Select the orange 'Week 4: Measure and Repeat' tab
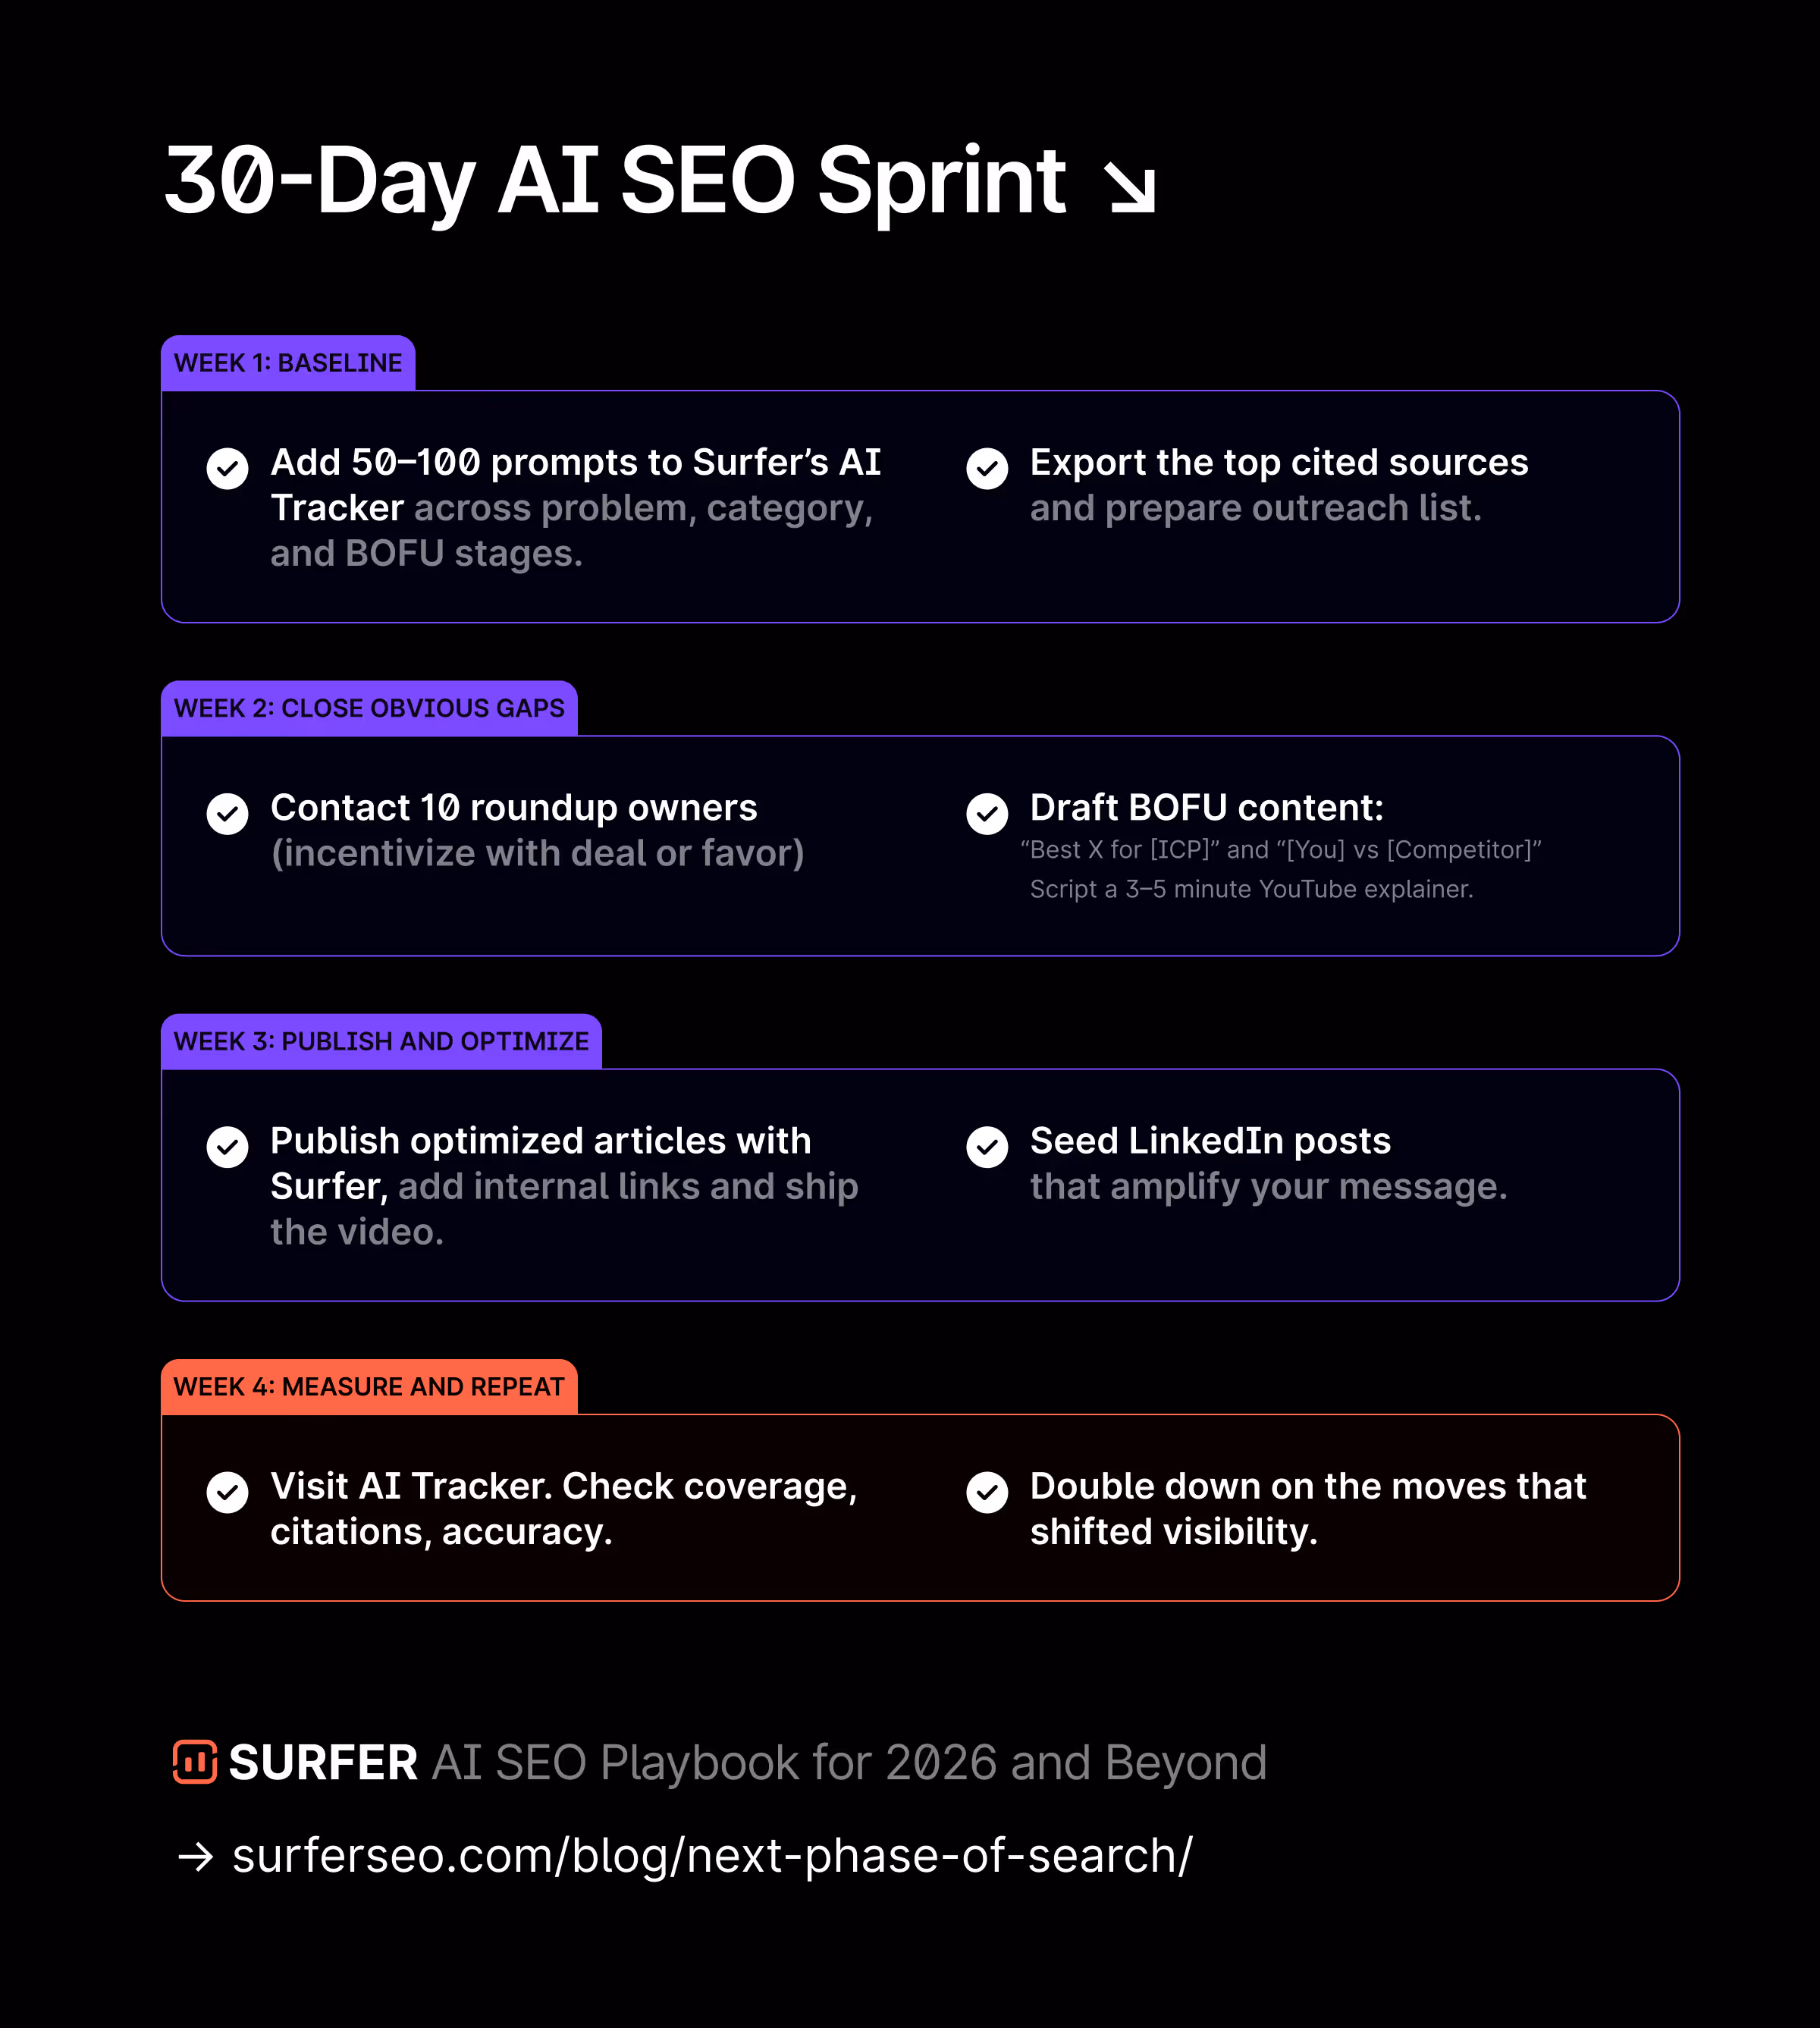 [x=369, y=1386]
